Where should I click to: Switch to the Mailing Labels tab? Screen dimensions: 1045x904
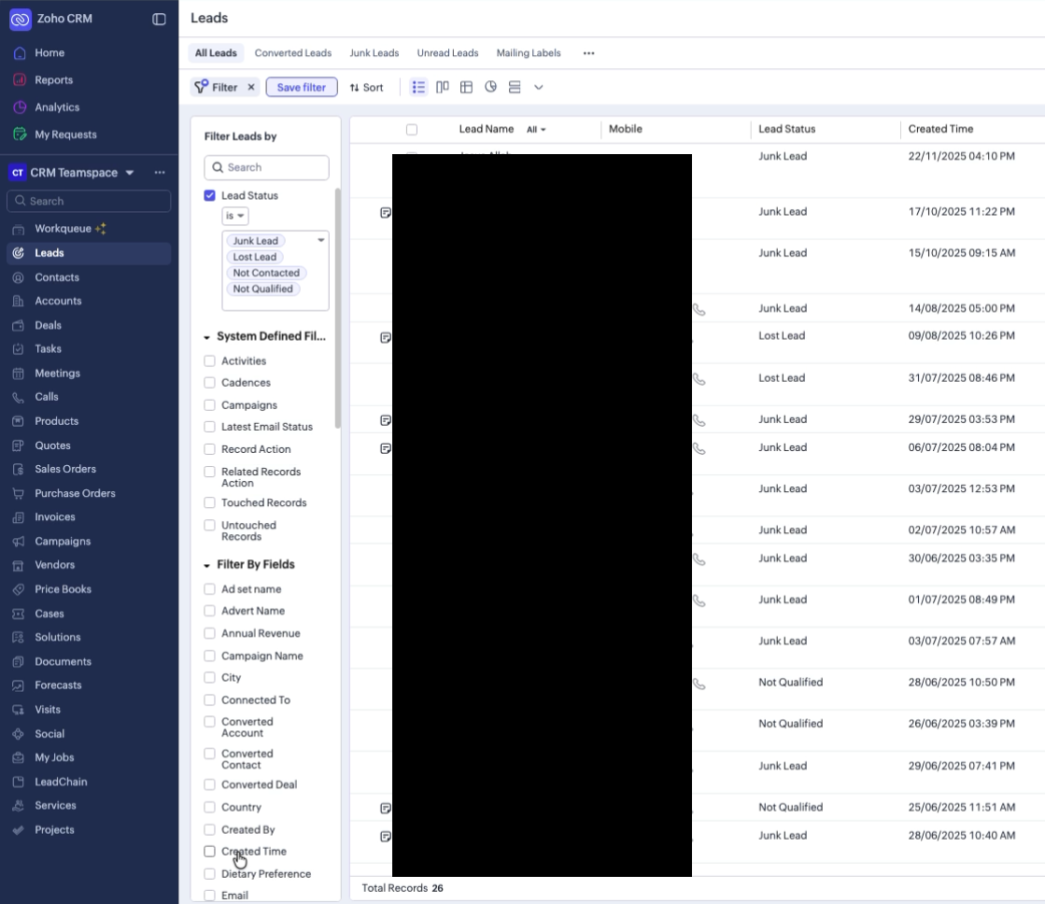529,53
